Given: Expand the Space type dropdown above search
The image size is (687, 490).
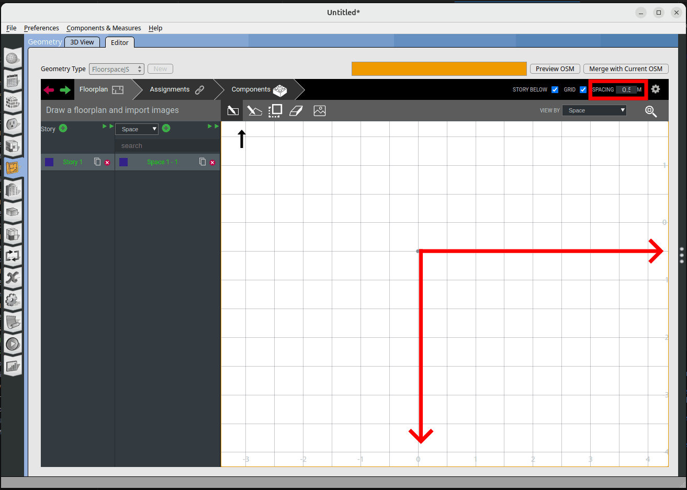Looking at the screenshot, I should [x=137, y=129].
